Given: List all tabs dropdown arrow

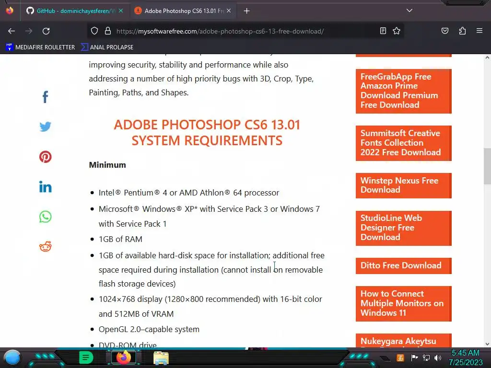Looking at the screenshot, I should 409,11.
